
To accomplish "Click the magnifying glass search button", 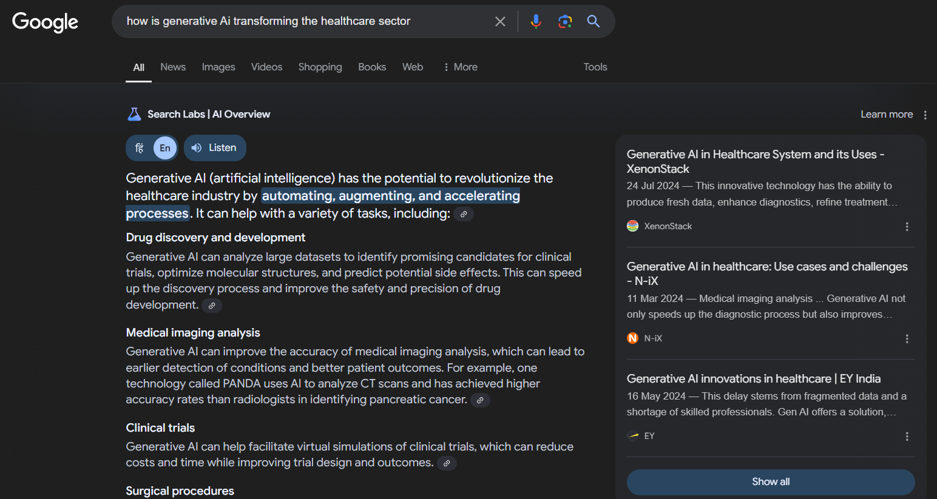I will [594, 22].
